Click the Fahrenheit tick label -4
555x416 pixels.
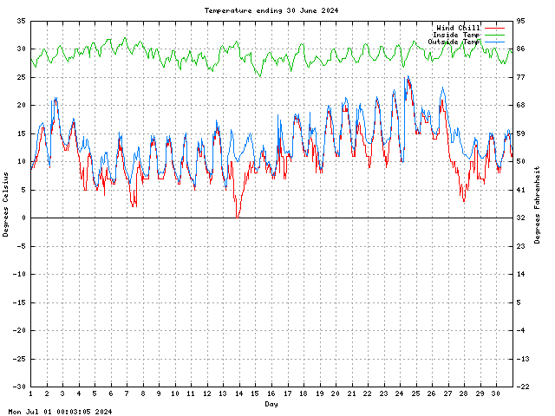click(521, 330)
